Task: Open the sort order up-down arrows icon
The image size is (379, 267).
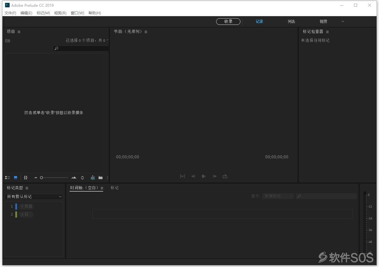Action: [82, 178]
